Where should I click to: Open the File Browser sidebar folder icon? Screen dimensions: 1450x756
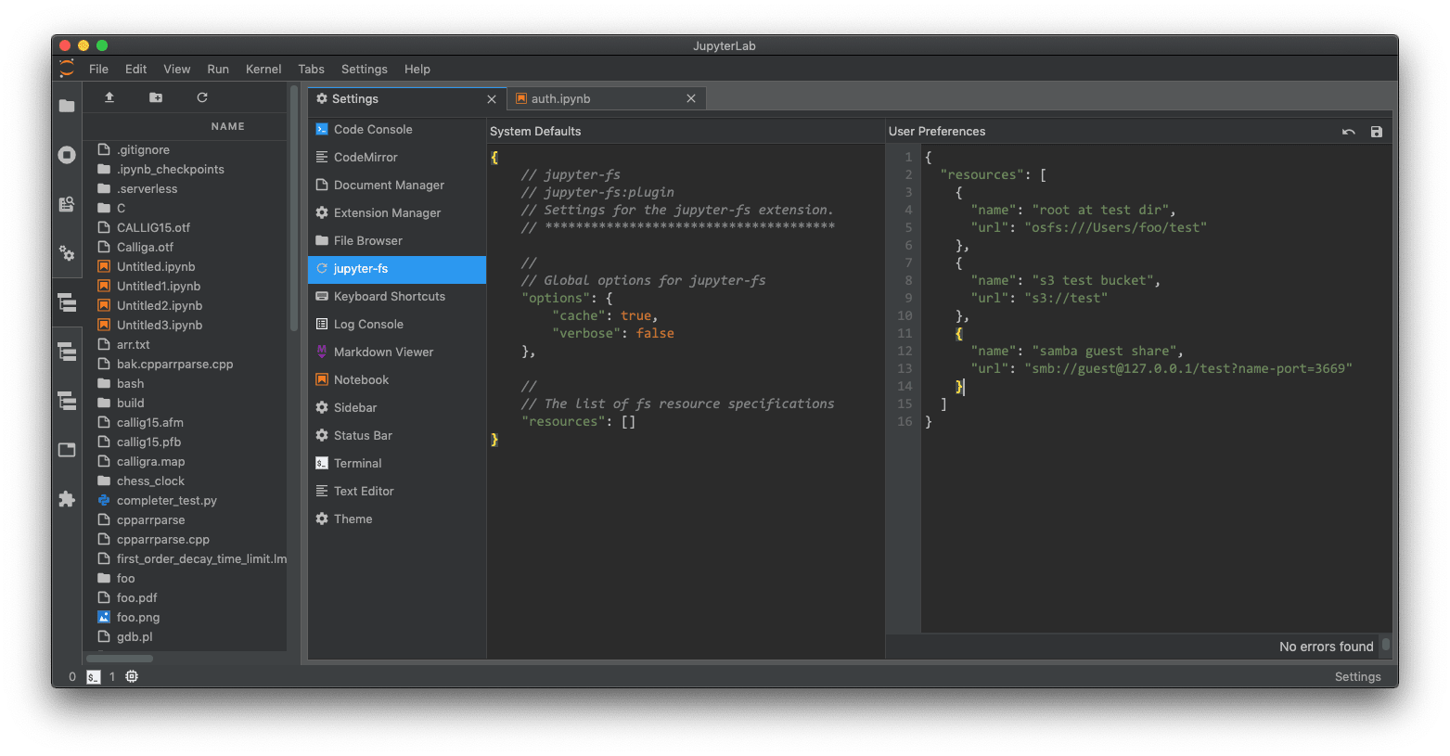click(x=67, y=106)
